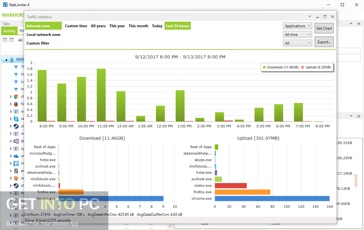Select the computer icon beside WAR node
364x230 pixels.
click(x=11, y=59)
